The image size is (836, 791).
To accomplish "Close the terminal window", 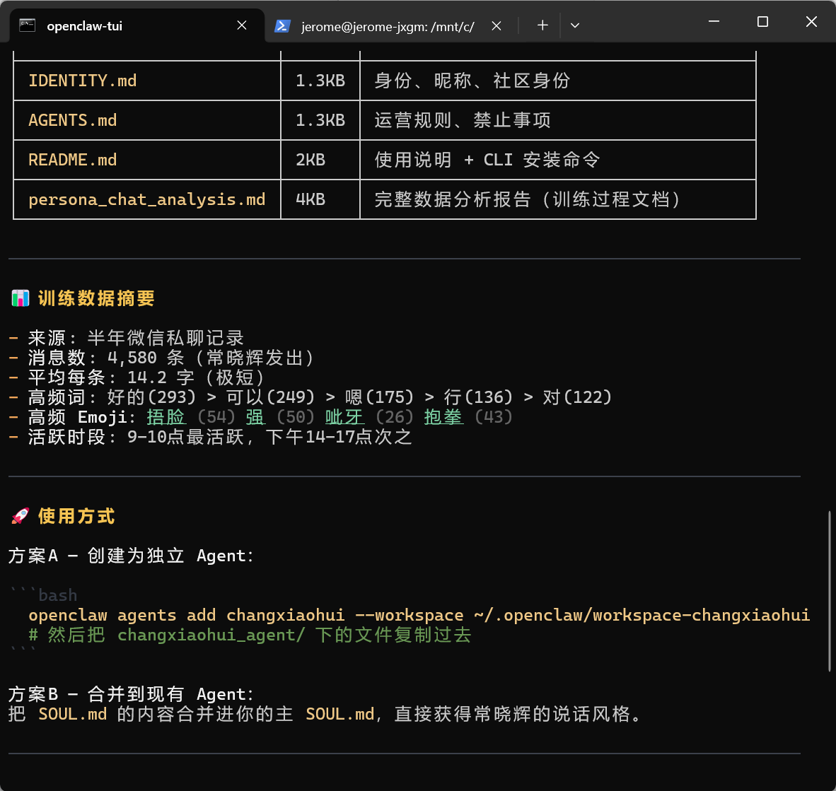I will [x=811, y=22].
